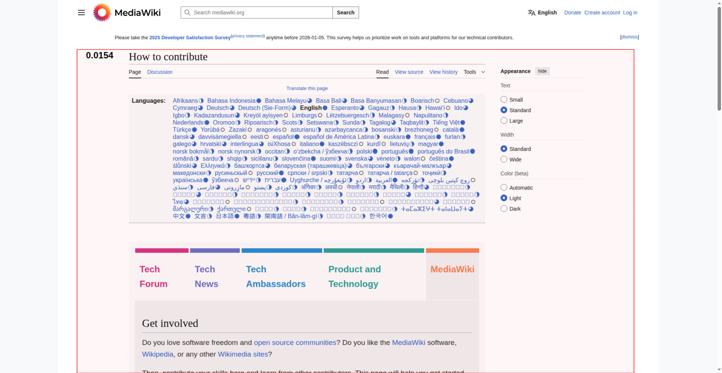Viewport: 722px width, 373px height.
Task: Click progress icon beside 日本語
Action: click(x=237, y=216)
